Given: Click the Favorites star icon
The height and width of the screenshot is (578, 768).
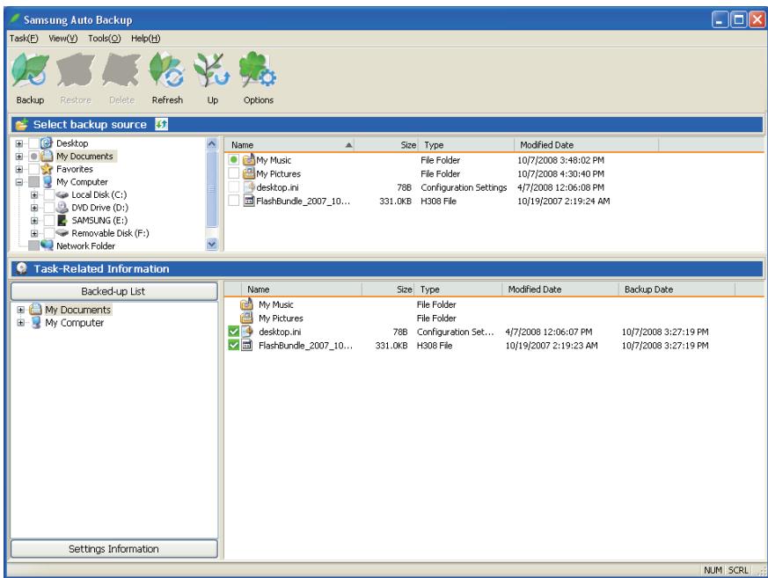Looking at the screenshot, I should (47, 169).
